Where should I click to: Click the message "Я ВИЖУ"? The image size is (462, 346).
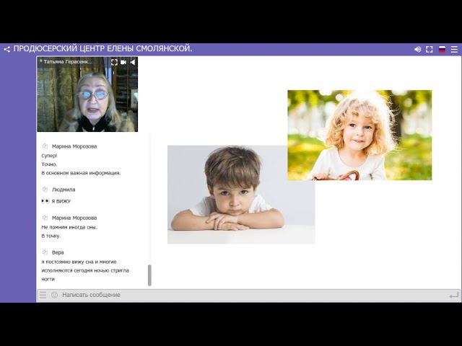pos(61,201)
